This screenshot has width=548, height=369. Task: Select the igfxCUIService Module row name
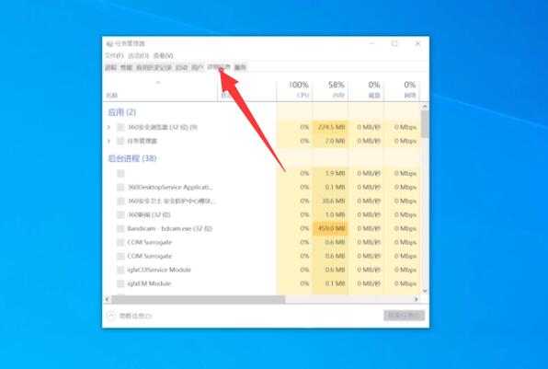(x=159, y=270)
